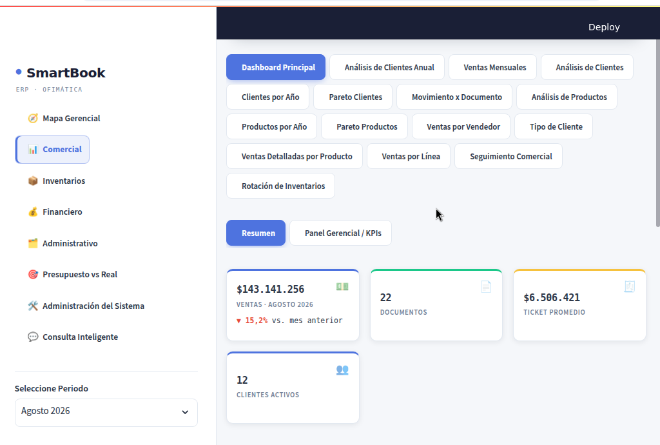Click the compass icon beside Mapa Gerencial
The height and width of the screenshot is (445, 660).
tap(33, 118)
